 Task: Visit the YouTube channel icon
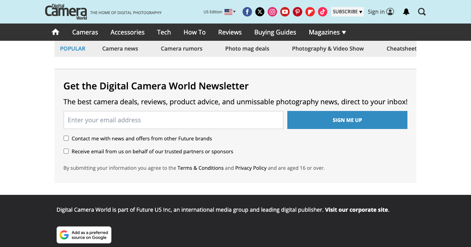285,12
